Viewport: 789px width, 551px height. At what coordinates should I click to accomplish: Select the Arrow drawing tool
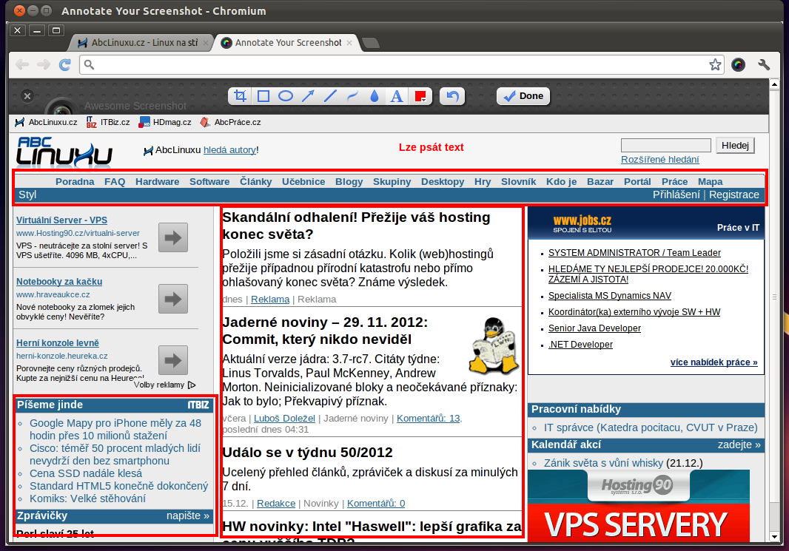[x=308, y=96]
